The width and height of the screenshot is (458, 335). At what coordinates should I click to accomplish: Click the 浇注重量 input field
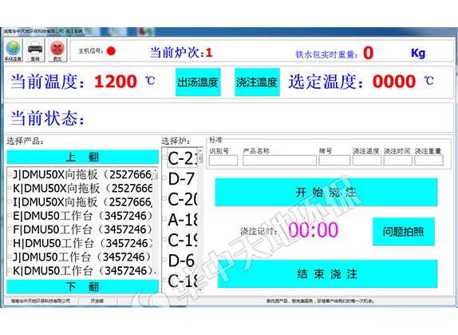[x=428, y=161]
